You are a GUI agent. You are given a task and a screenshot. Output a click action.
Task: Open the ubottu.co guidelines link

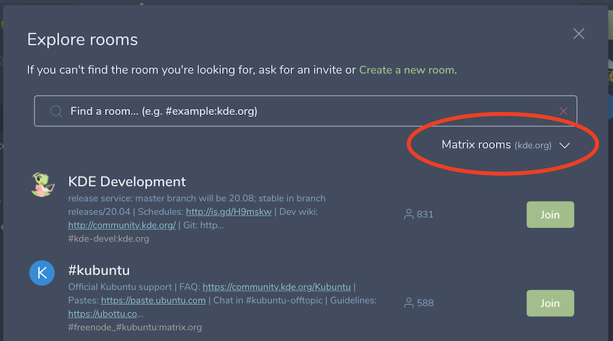click(106, 314)
